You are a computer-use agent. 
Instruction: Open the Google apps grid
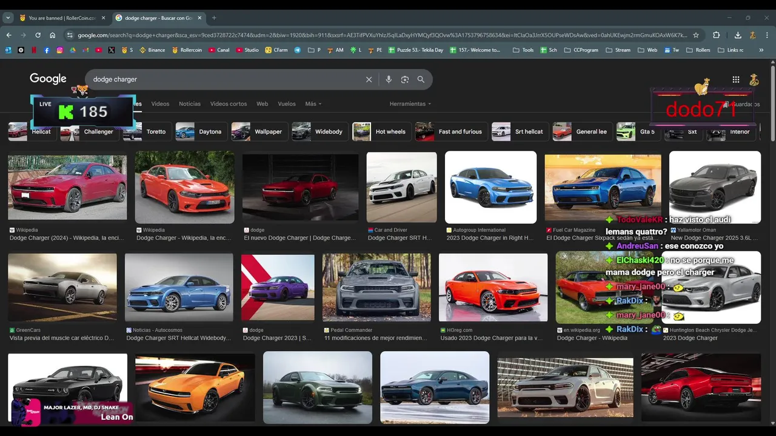[x=735, y=79]
